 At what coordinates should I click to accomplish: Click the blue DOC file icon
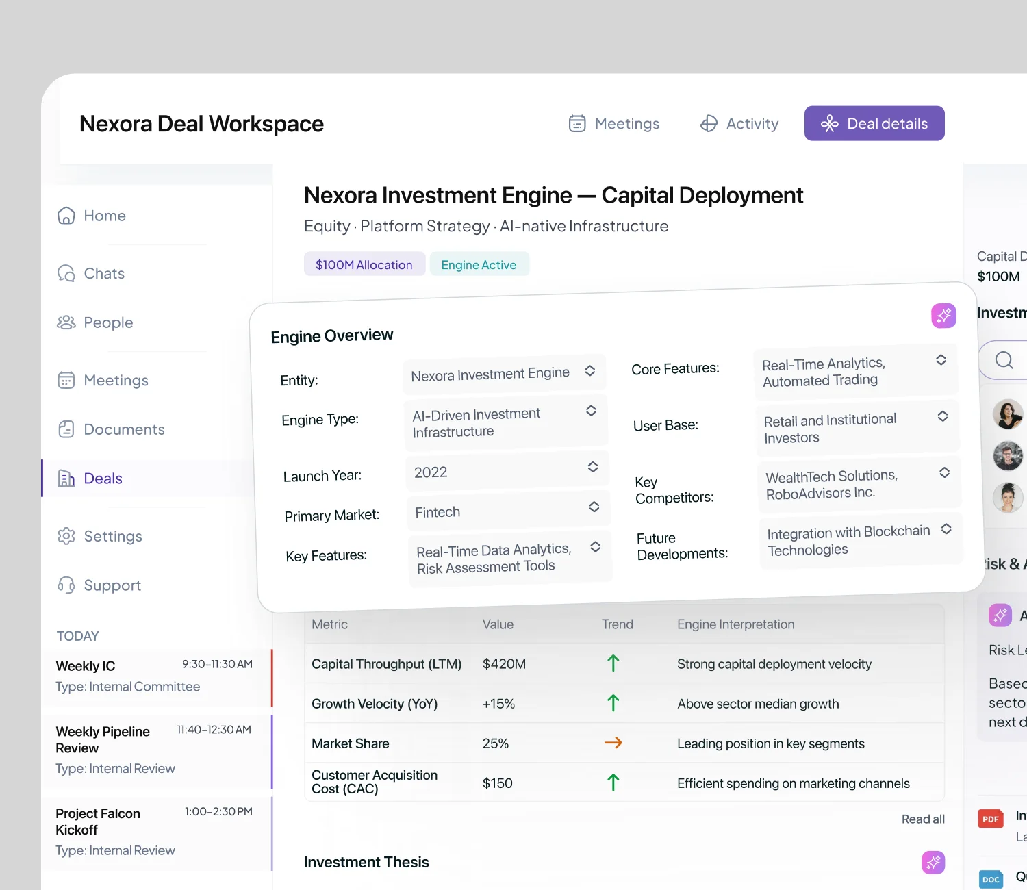click(x=991, y=880)
